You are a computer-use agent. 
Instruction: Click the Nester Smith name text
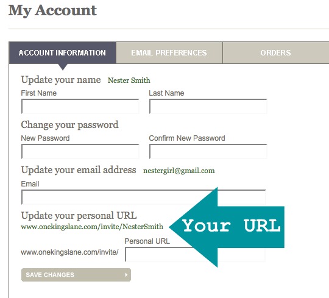pos(129,80)
